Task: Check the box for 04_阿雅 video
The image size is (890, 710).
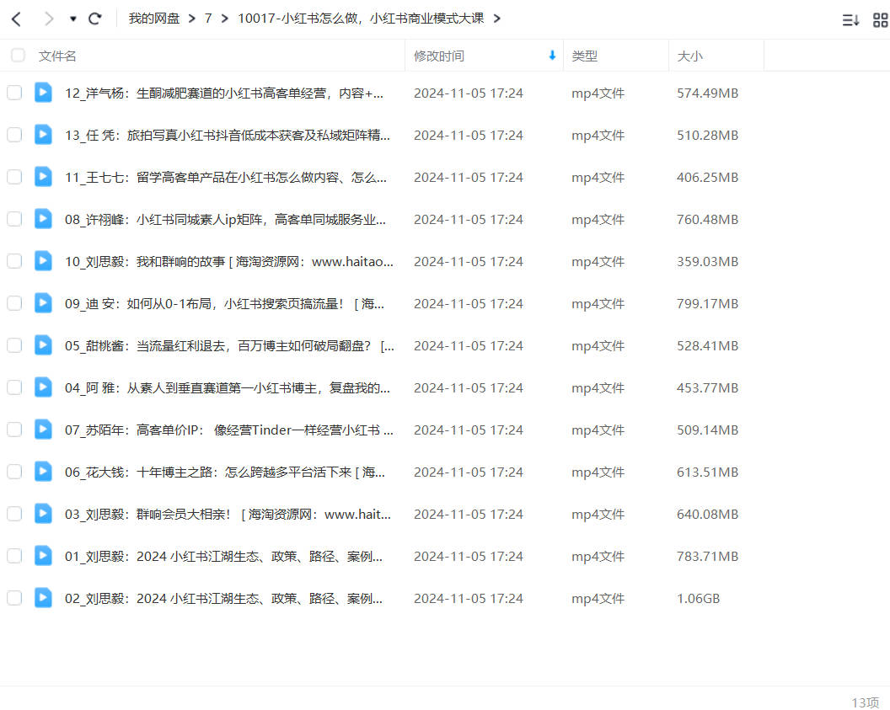Action: 14,387
